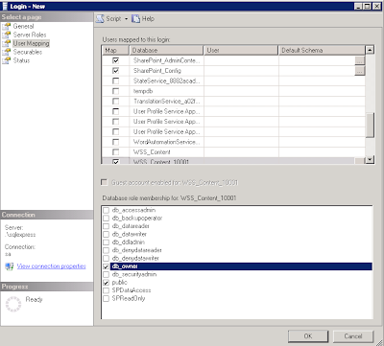Click the Login window title icon
The image size is (384, 346).
(5, 6)
